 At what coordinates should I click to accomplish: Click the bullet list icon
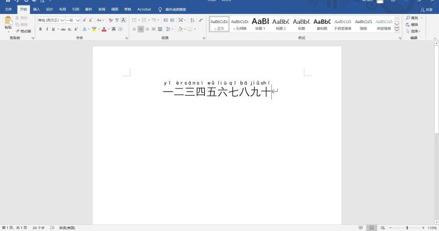(134, 20)
